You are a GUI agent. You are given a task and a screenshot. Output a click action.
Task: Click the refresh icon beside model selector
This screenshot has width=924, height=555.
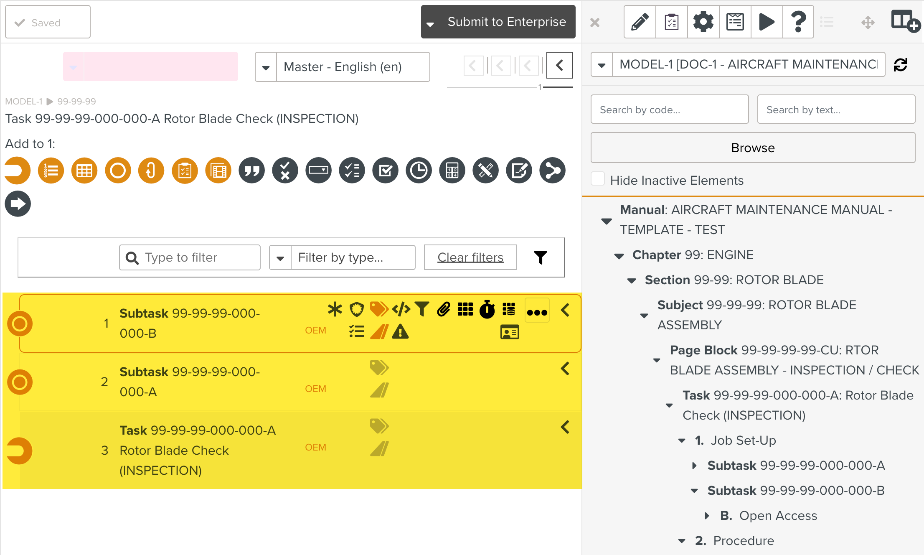pos(901,65)
